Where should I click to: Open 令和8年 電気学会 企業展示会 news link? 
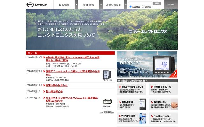coord(73,59)
